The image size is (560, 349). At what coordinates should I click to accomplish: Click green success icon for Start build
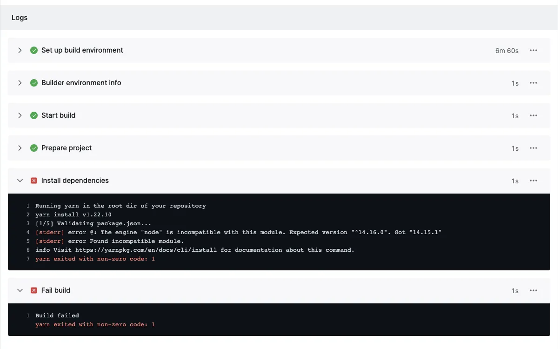pos(34,115)
